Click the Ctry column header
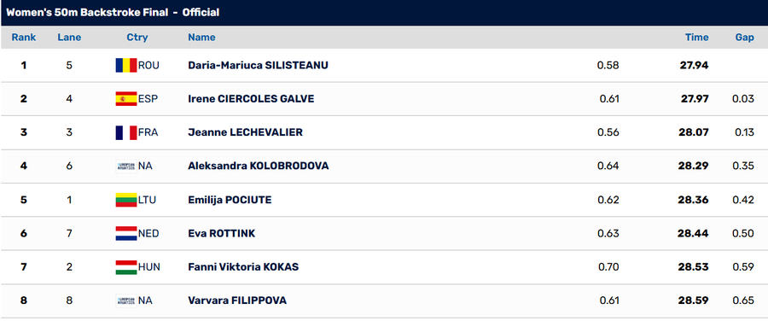This screenshot has height=321, width=768. 137,38
